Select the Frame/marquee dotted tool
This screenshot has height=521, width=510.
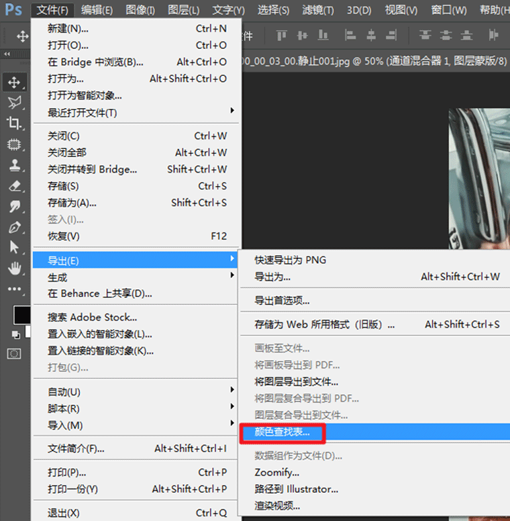(x=14, y=144)
